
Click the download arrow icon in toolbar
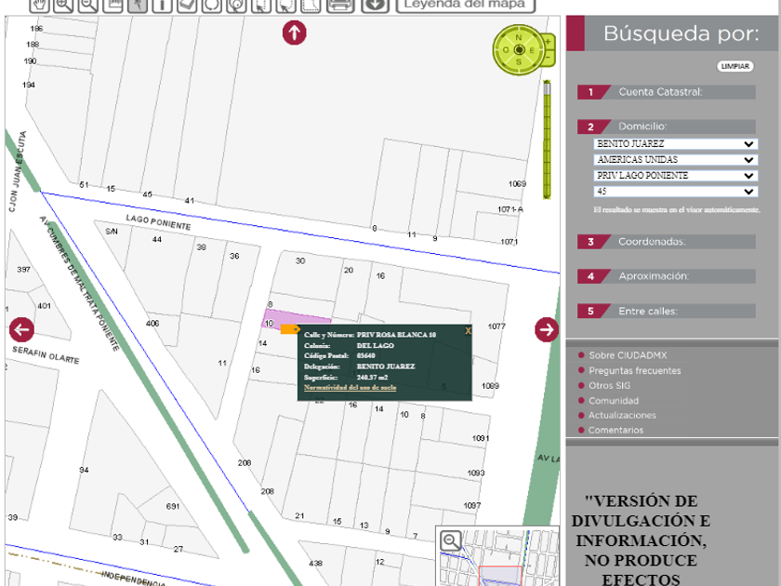click(x=374, y=4)
